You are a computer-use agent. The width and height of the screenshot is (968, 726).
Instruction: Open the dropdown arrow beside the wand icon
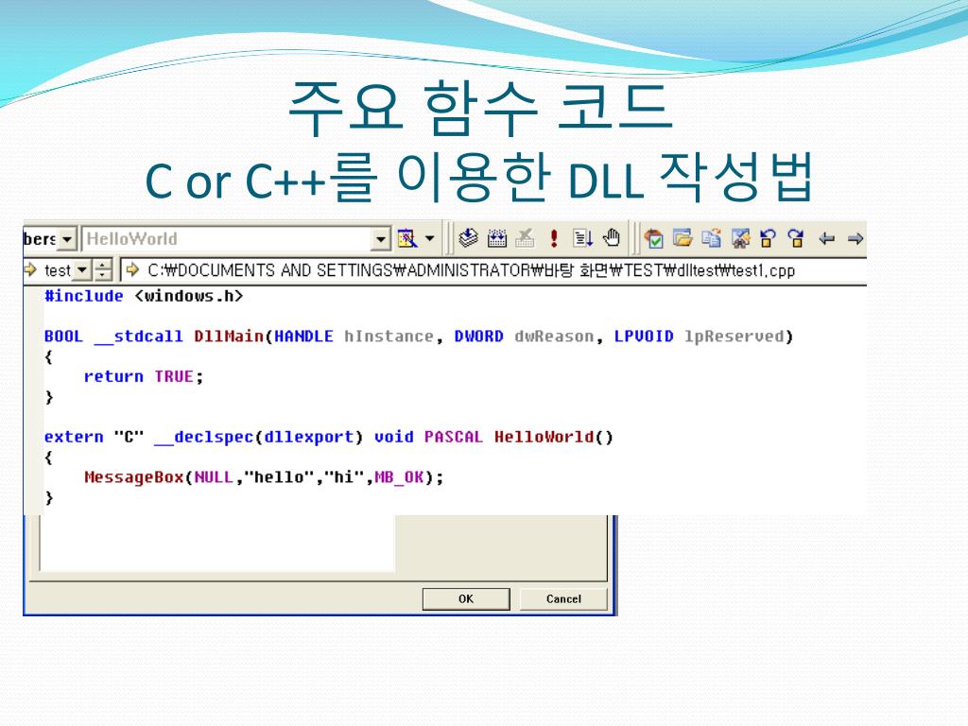430,238
